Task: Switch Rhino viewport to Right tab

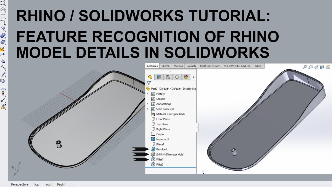Action: tap(61, 184)
